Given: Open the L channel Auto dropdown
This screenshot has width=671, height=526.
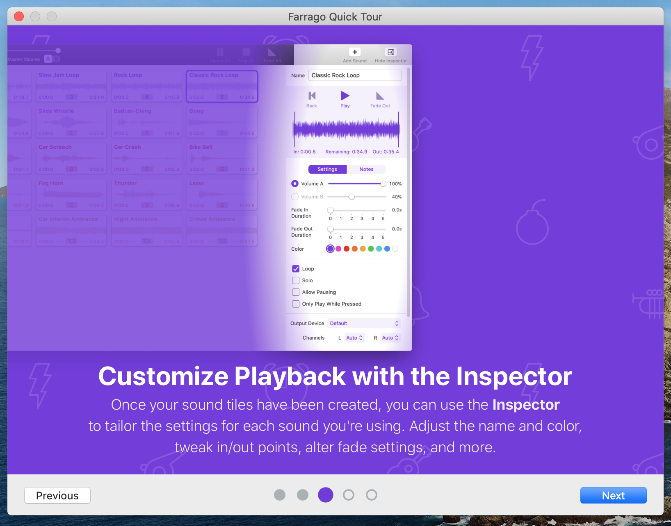Looking at the screenshot, I should point(354,338).
